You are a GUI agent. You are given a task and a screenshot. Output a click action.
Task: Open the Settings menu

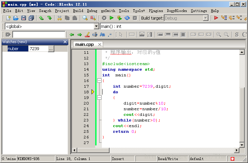[x=199, y=11]
